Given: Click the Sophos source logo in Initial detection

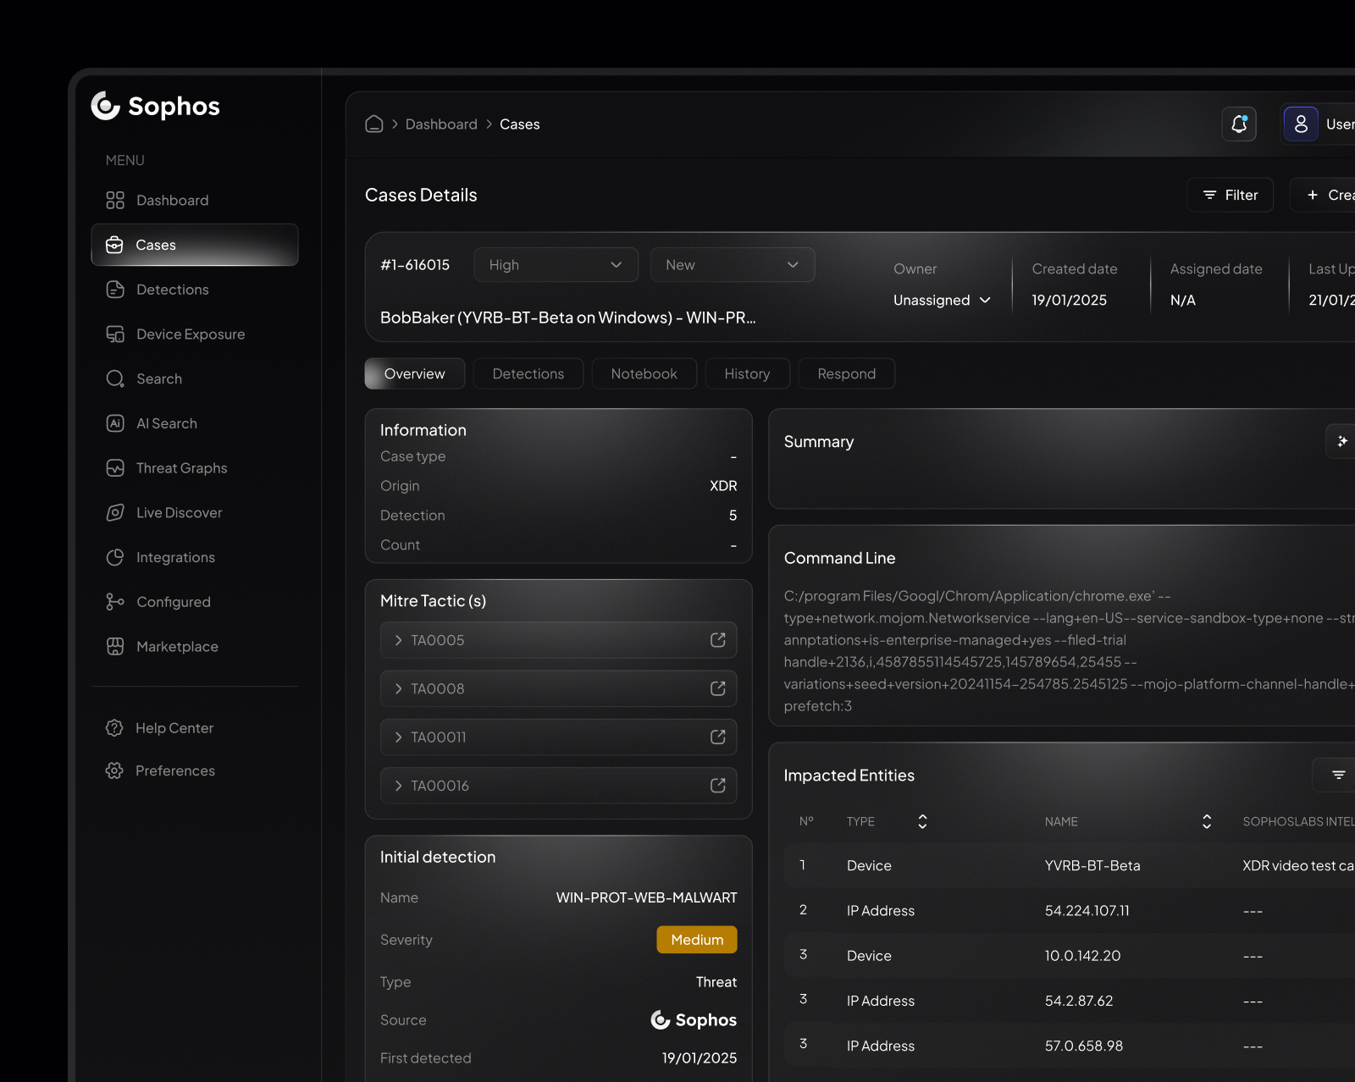Looking at the screenshot, I should 694,1020.
